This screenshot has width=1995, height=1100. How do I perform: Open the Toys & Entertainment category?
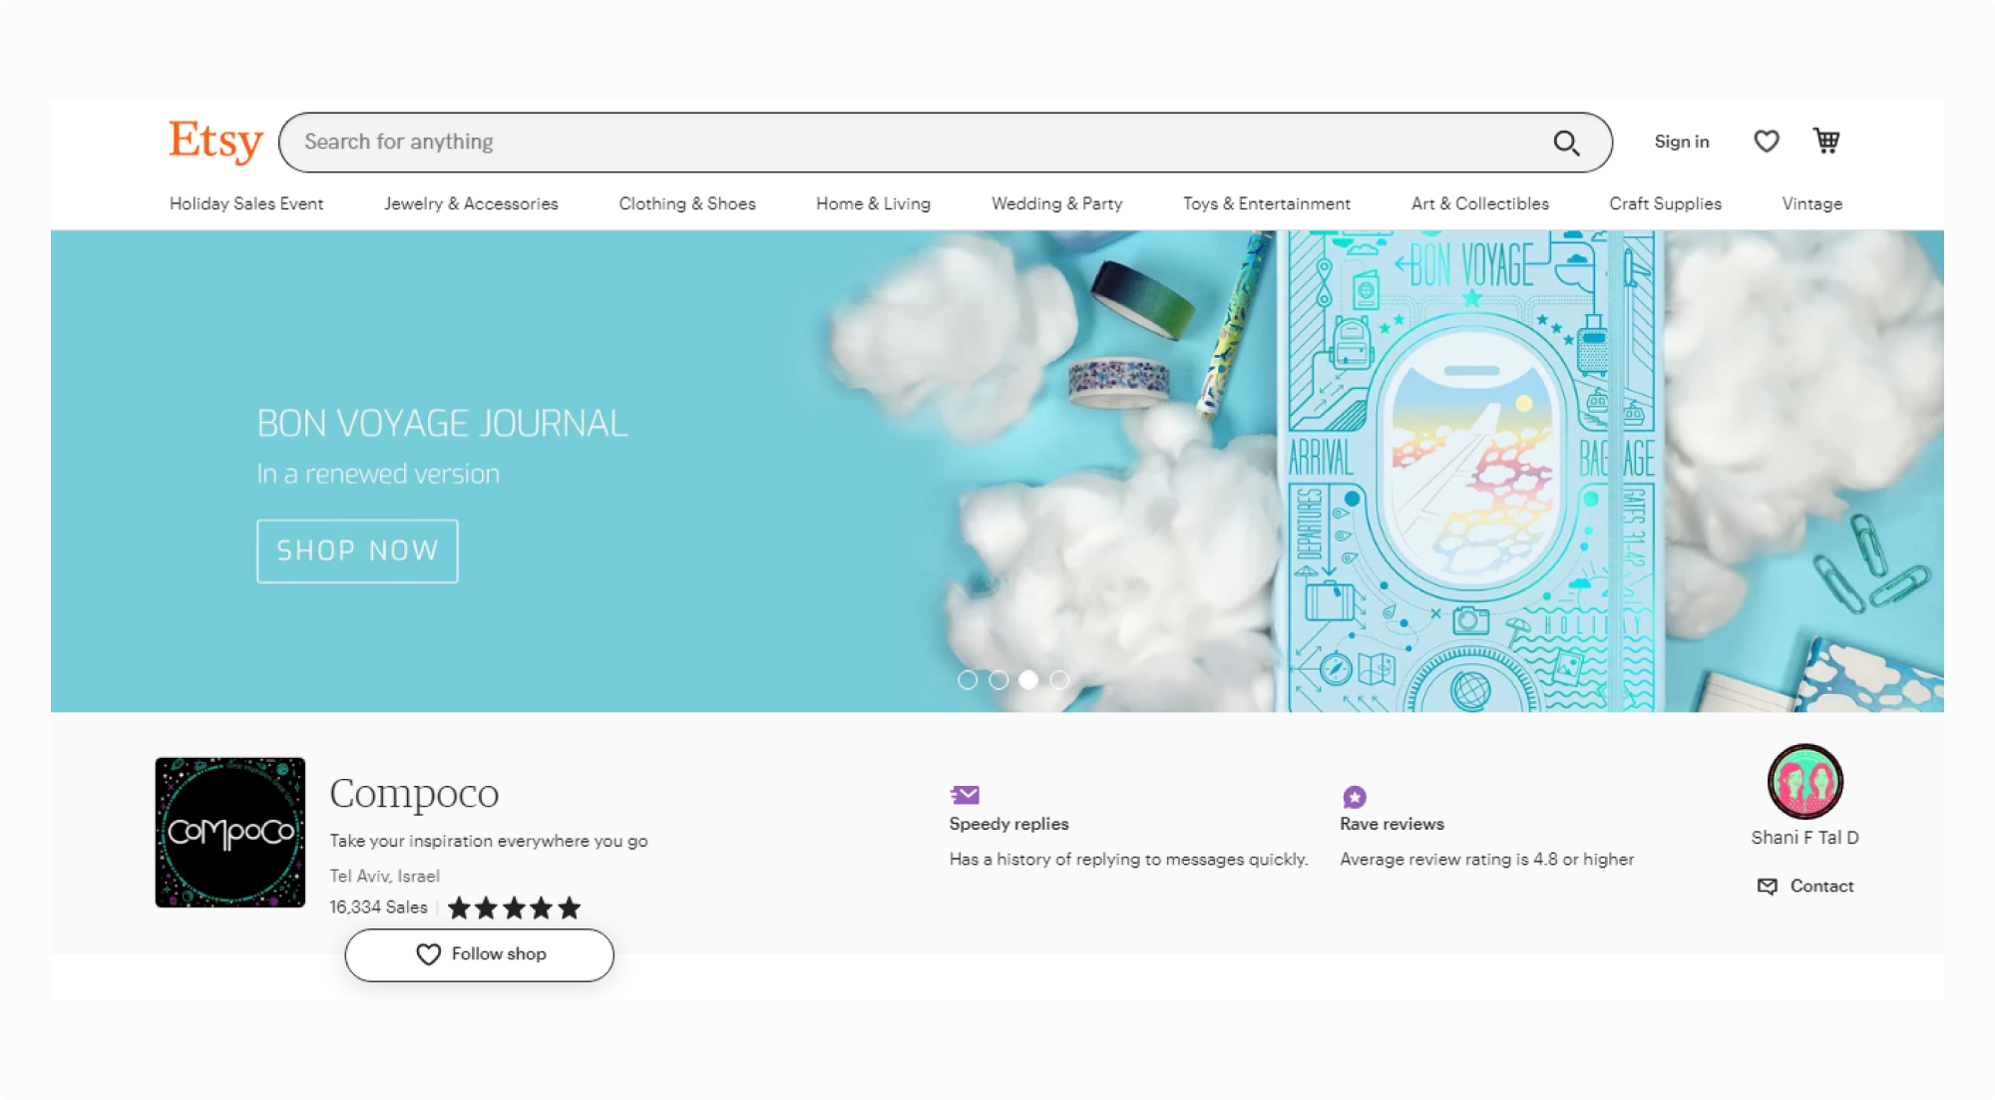1265,203
